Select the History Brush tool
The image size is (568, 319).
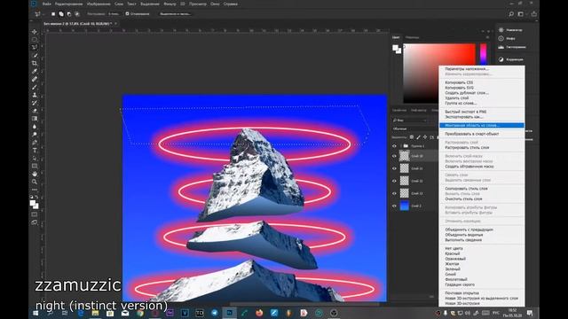35,103
